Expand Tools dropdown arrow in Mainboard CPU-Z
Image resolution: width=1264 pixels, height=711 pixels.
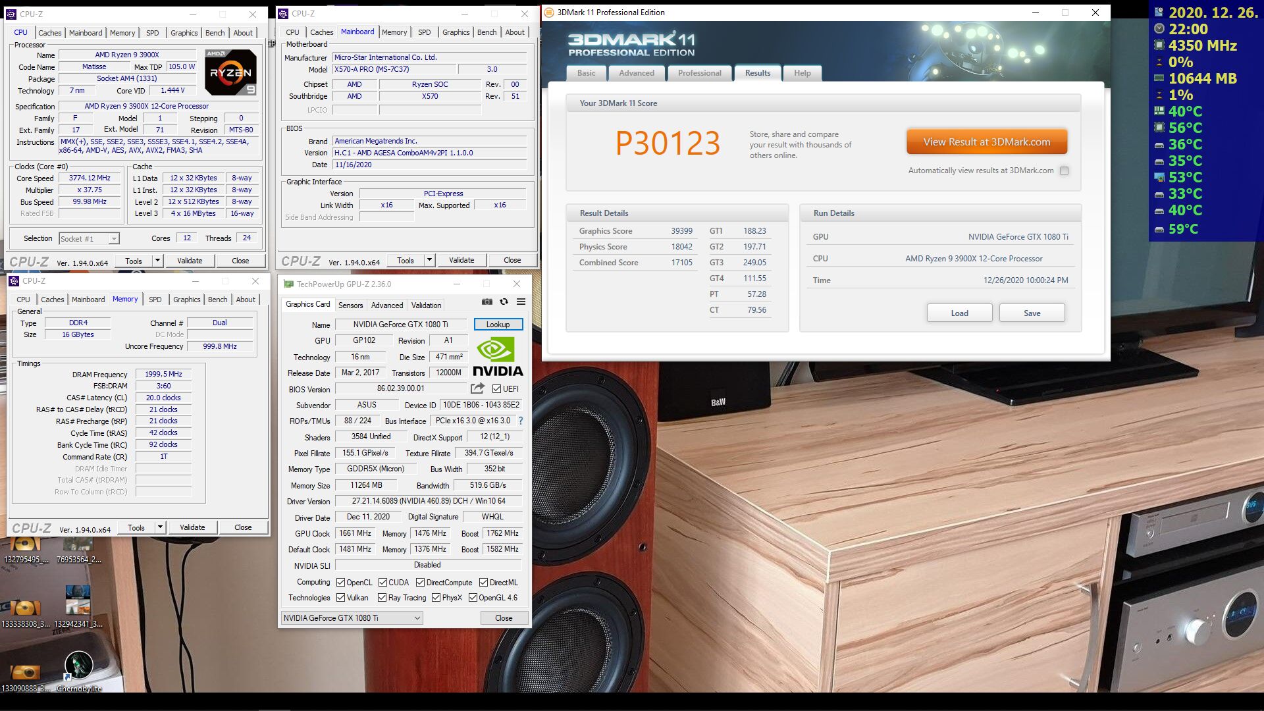tap(429, 260)
